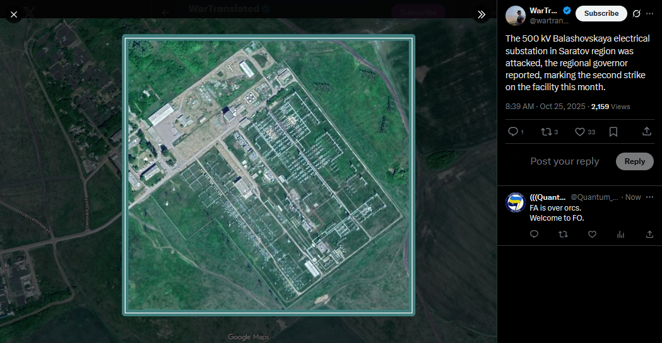The width and height of the screenshot is (662, 343).
Task: Share Quantum's comment
Action: (649, 234)
